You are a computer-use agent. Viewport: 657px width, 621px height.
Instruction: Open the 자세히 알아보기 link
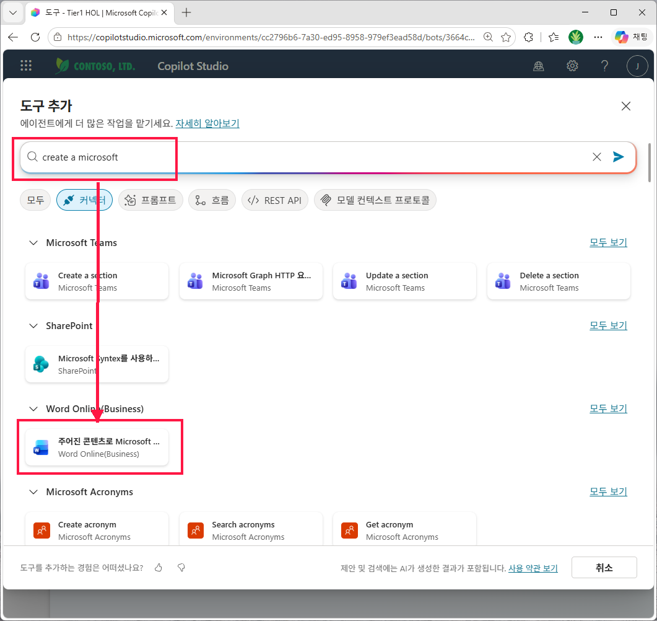coord(207,123)
